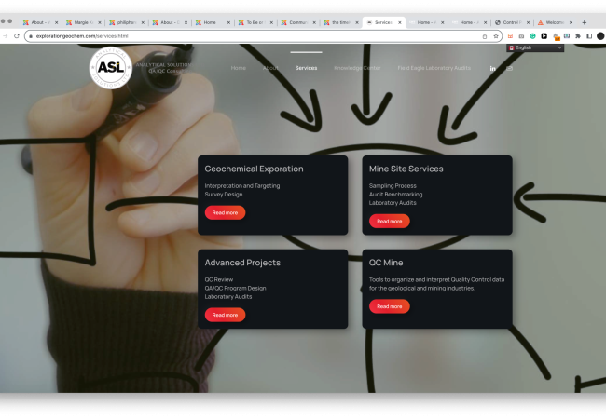
Task: Open the About navigation item
Action: point(269,68)
